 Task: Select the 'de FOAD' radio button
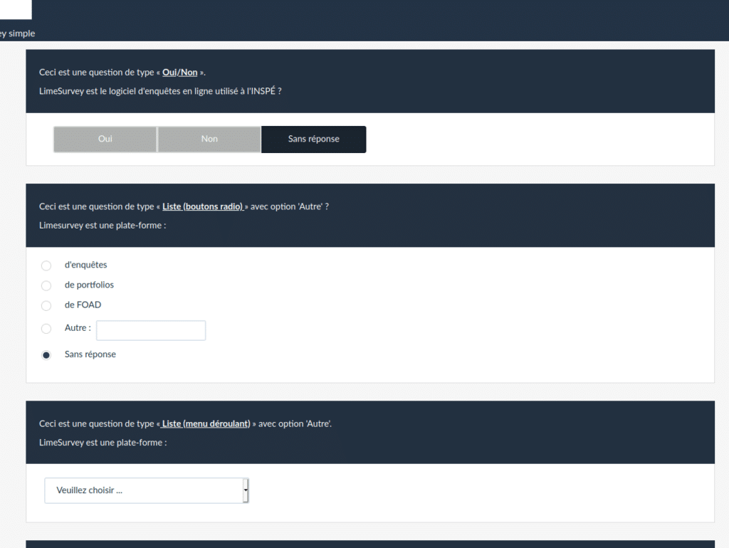(46, 305)
